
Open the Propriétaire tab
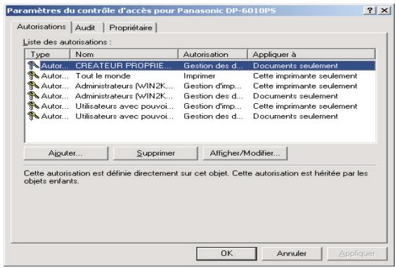pyautogui.click(x=131, y=27)
